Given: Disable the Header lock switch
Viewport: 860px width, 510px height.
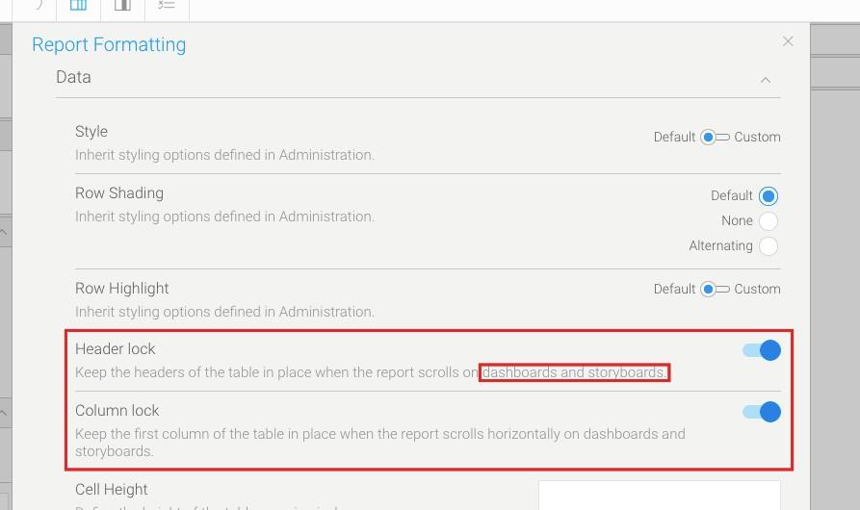Looking at the screenshot, I should point(761,350).
